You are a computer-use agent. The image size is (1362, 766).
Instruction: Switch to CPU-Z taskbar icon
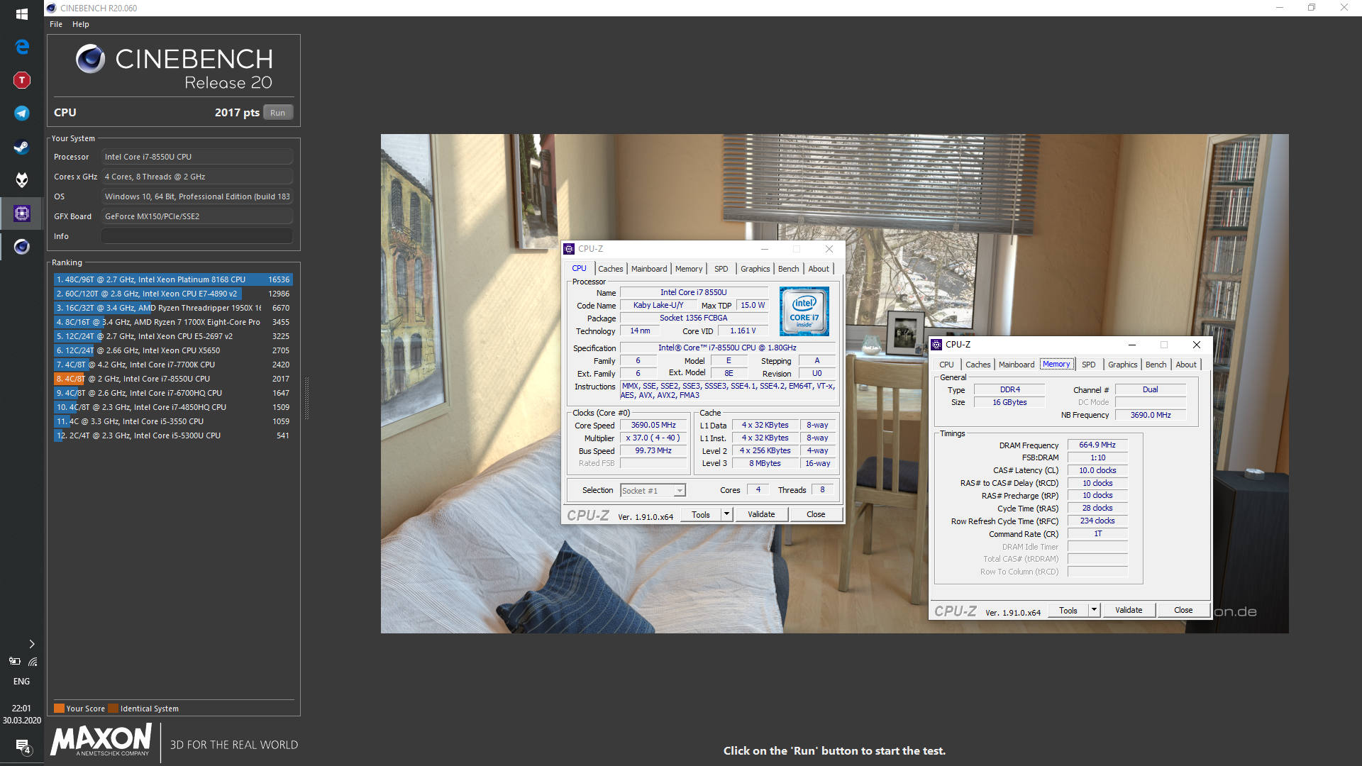tap(21, 213)
